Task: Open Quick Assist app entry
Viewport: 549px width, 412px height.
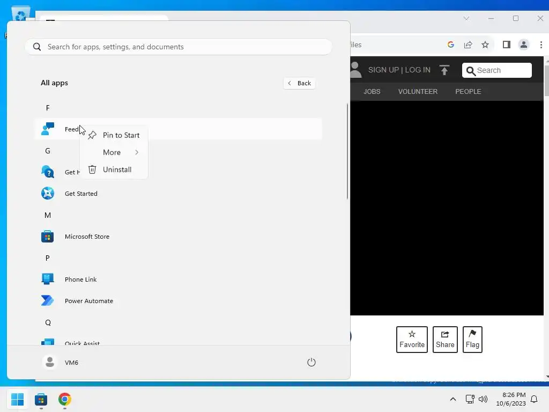Action: (x=178, y=342)
